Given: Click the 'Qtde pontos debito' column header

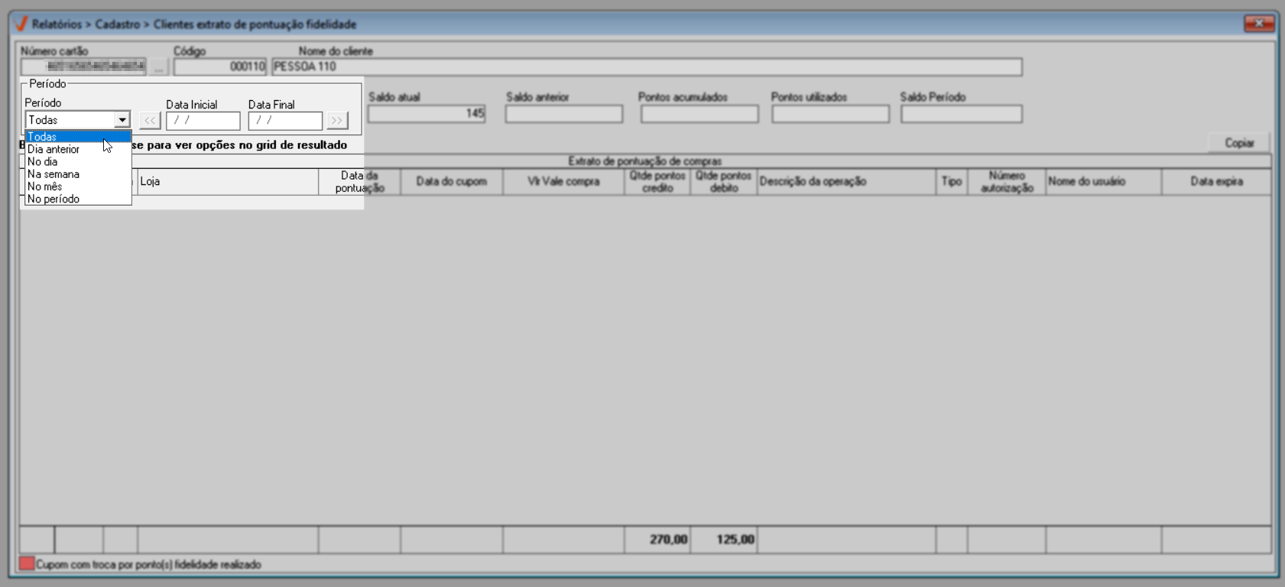Looking at the screenshot, I should (x=724, y=182).
